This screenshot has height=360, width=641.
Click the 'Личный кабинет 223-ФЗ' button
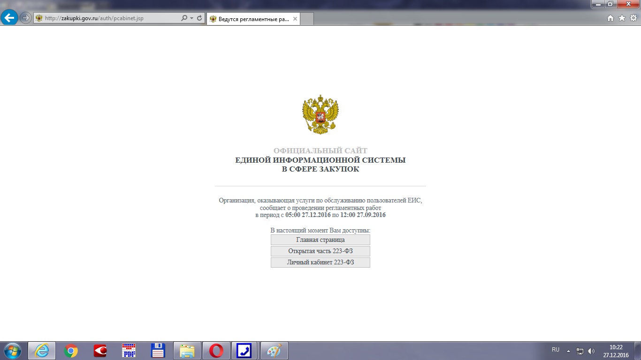pyautogui.click(x=320, y=262)
